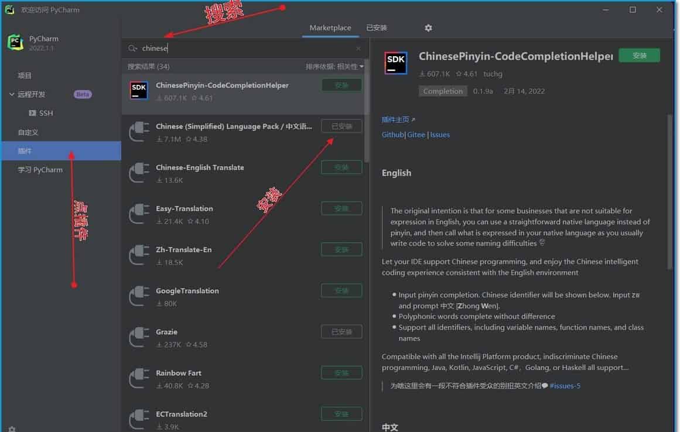
Task: Select the ECTranslation2 plugin name
Action: point(182,414)
